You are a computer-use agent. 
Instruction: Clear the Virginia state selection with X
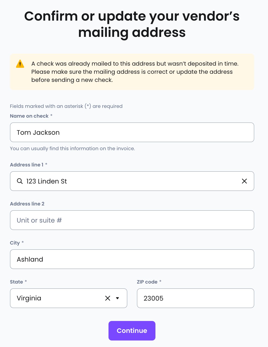click(x=108, y=298)
